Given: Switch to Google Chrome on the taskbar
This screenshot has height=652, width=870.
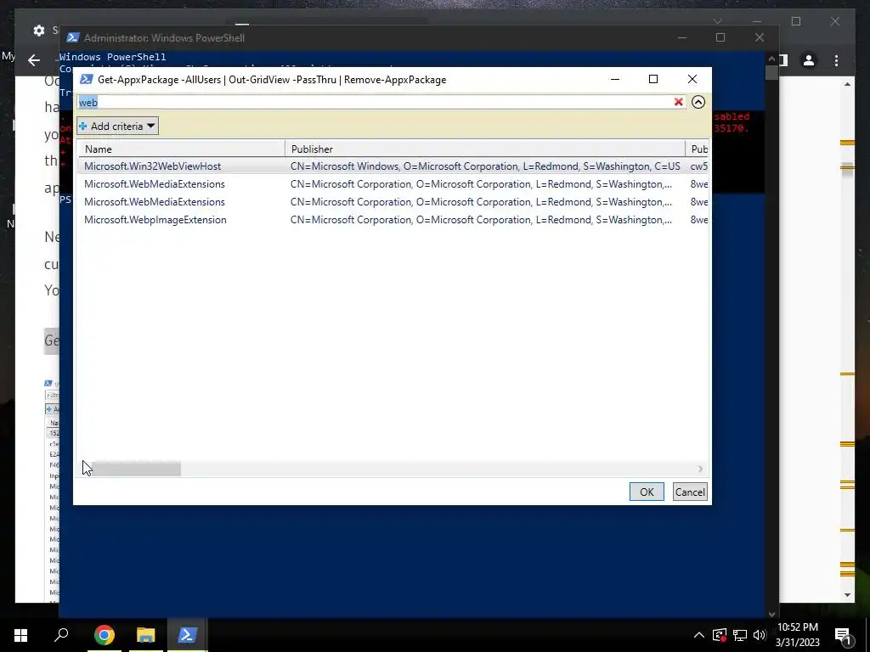Looking at the screenshot, I should click(x=105, y=635).
